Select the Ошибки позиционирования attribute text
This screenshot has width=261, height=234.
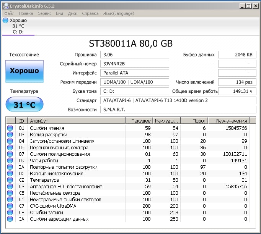pos(60,154)
